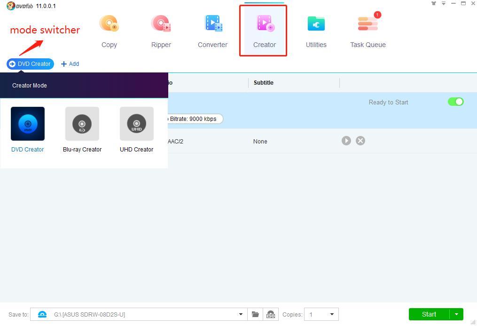Preview the title with play icon
Image resolution: width=477 pixels, height=326 pixels.
click(346, 141)
